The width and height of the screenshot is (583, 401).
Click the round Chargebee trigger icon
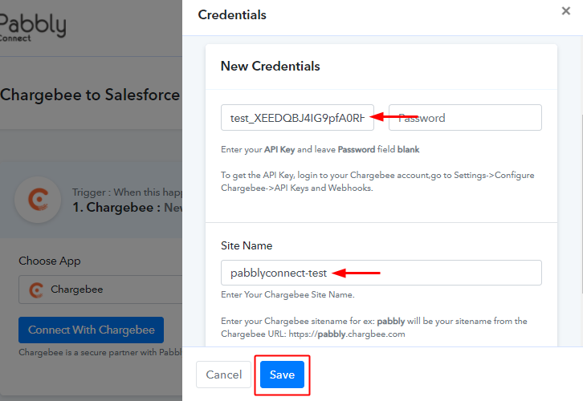(38, 200)
